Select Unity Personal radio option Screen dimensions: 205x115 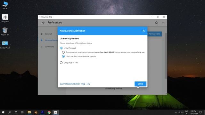[x=61, y=48]
